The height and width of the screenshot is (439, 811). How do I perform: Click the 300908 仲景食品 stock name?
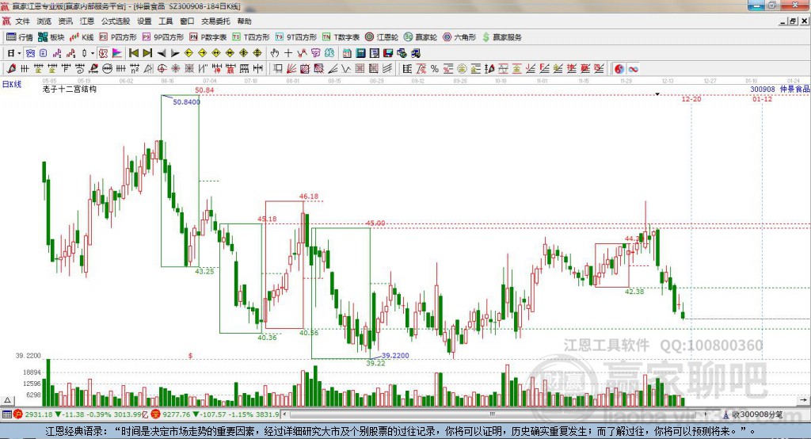(x=780, y=89)
